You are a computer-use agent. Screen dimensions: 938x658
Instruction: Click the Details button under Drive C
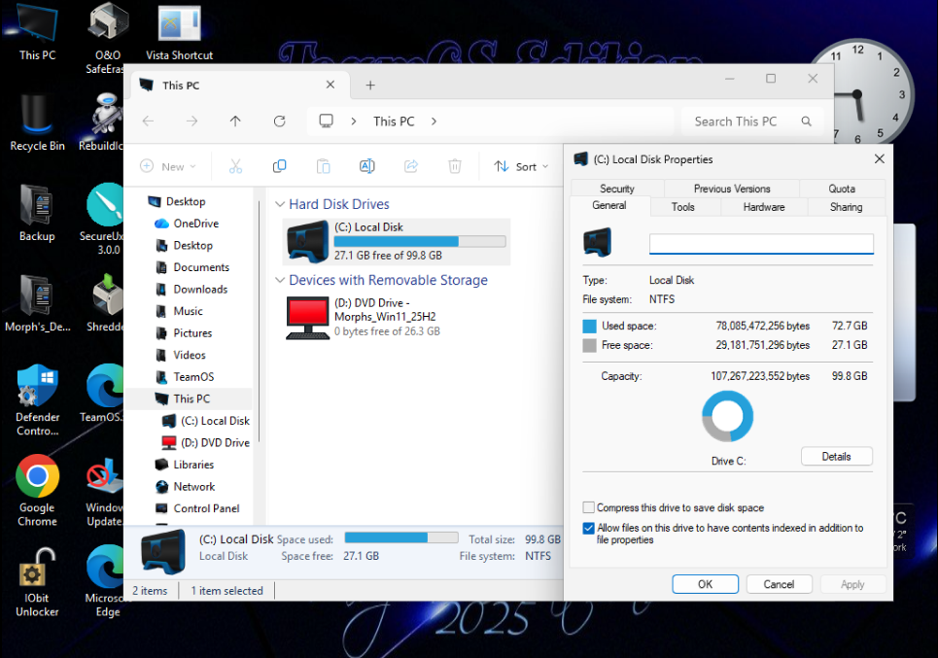coord(836,457)
